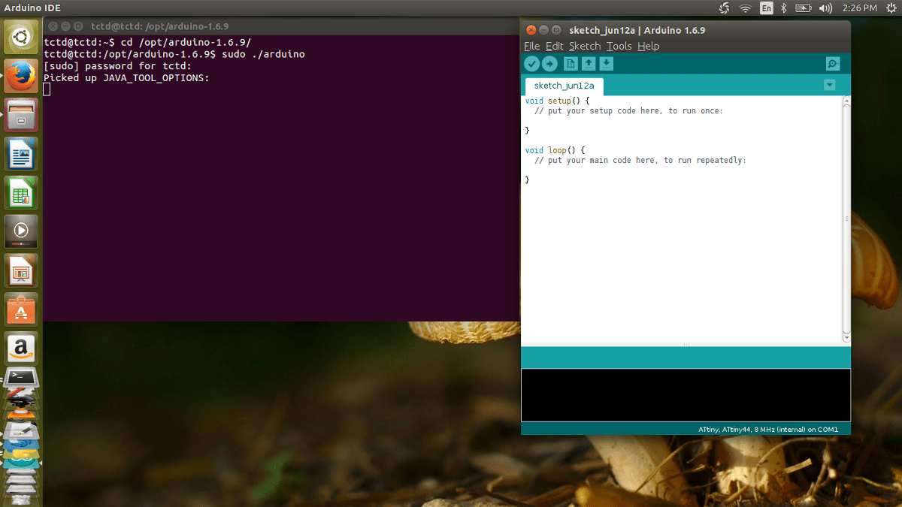Viewport: 902px width, 507px height.
Task: Click the battery indicator icon
Action: (803, 8)
